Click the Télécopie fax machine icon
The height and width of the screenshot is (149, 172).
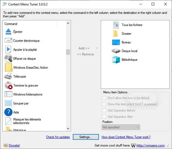pos(8,76)
